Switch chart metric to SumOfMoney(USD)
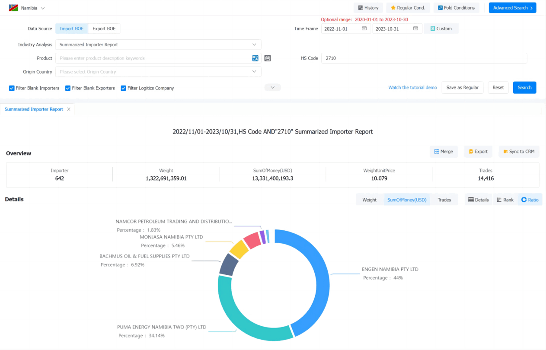The width and height of the screenshot is (546, 350). click(407, 200)
